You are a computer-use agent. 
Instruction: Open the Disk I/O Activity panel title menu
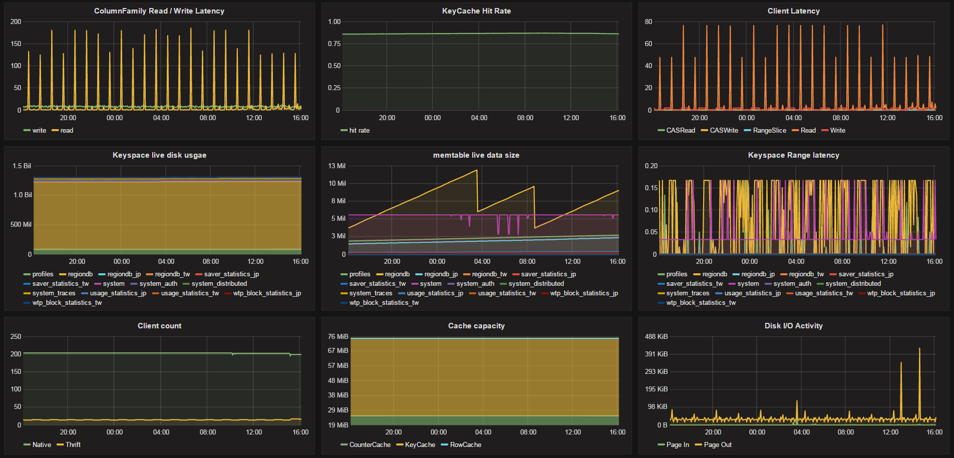click(x=794, y=326)
